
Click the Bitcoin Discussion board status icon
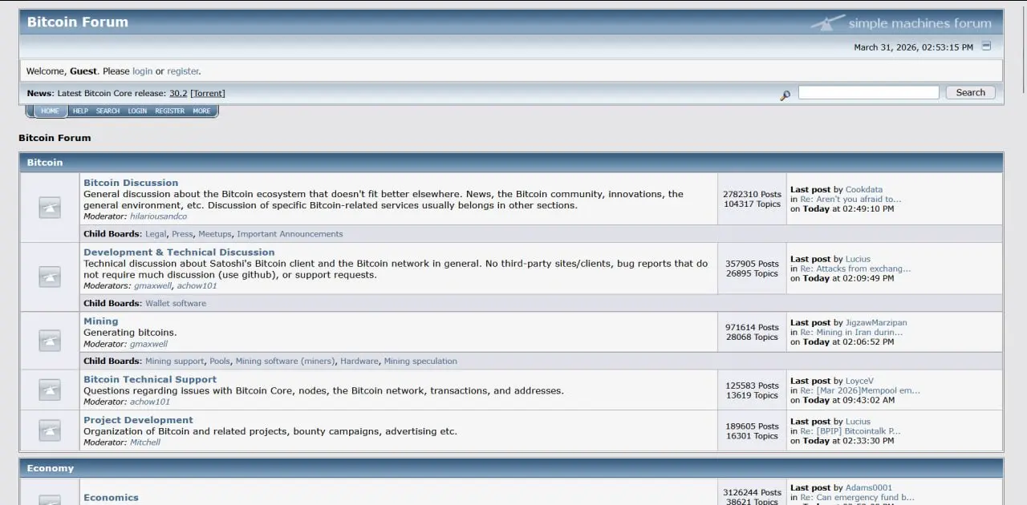point(50,208)
